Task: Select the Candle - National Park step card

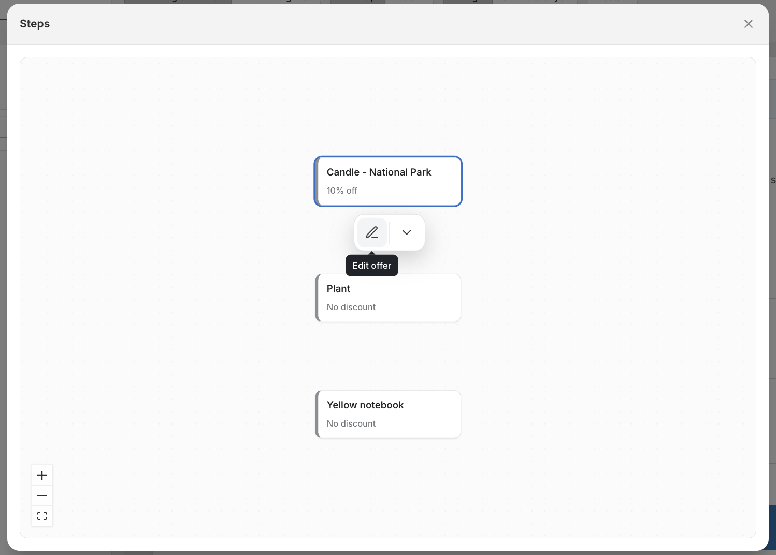Action: click(x=388, y=181)
